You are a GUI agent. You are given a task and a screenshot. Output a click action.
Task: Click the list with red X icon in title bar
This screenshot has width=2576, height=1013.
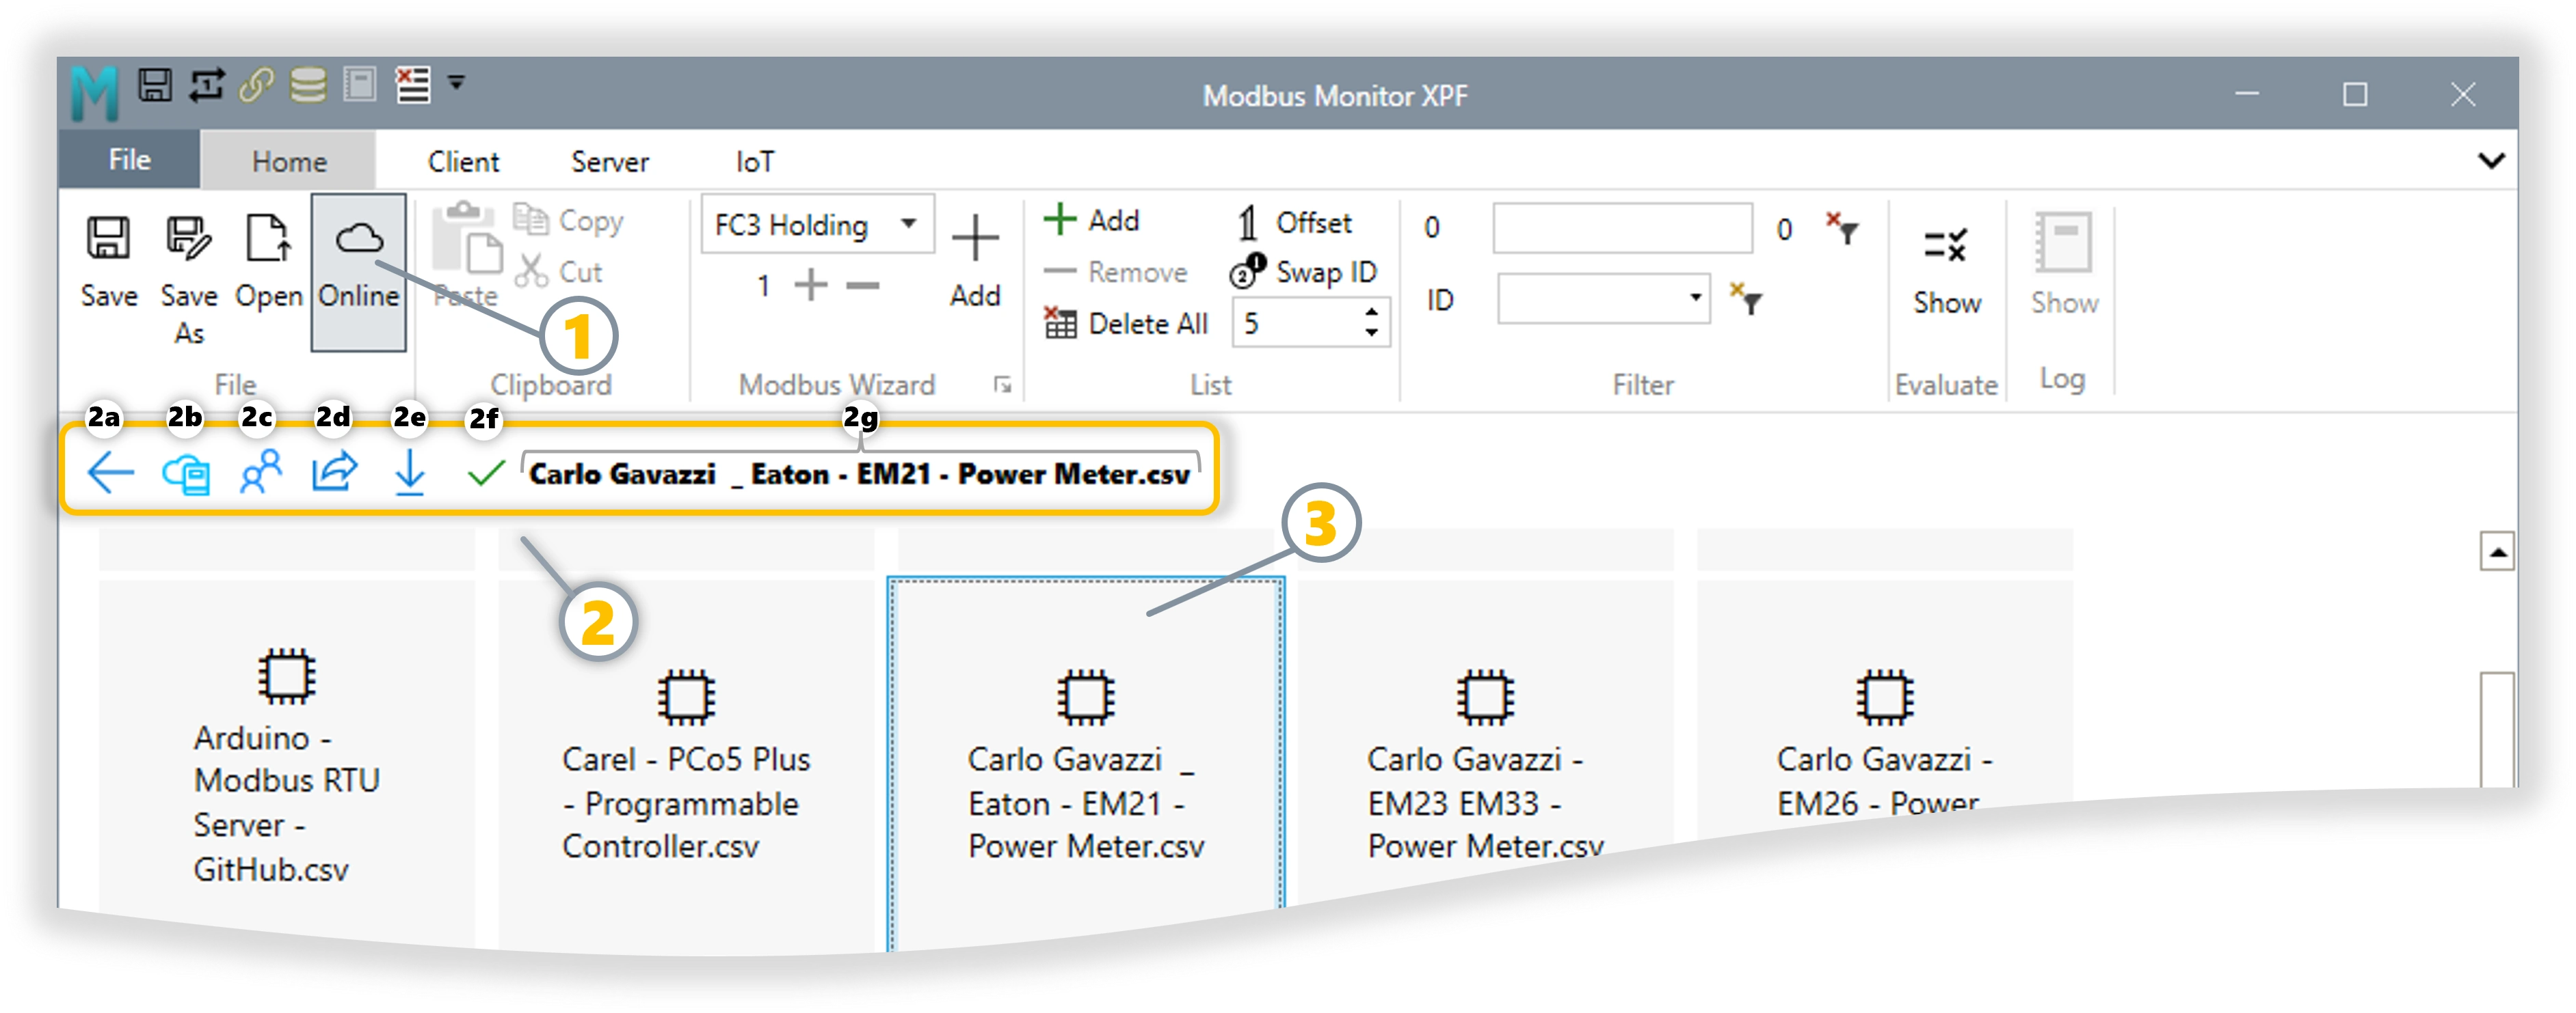(413, 85)
